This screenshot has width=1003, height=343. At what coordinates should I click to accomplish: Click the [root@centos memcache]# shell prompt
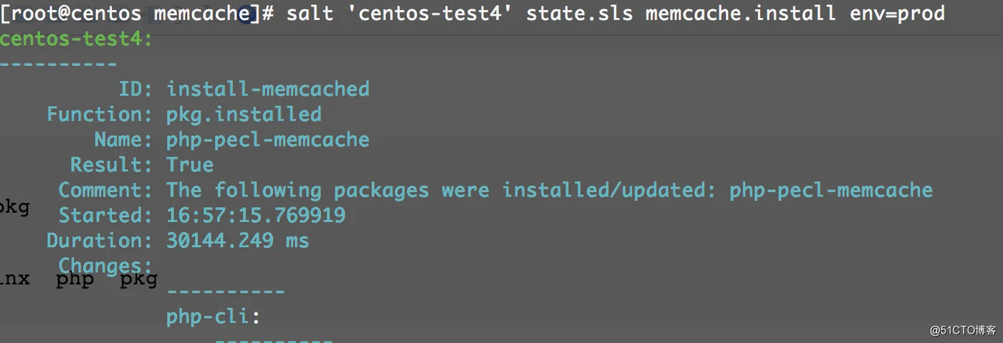pos(137,13)
